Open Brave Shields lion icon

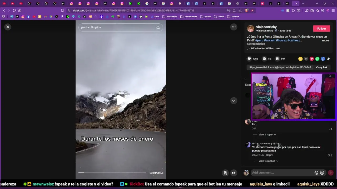247,10
